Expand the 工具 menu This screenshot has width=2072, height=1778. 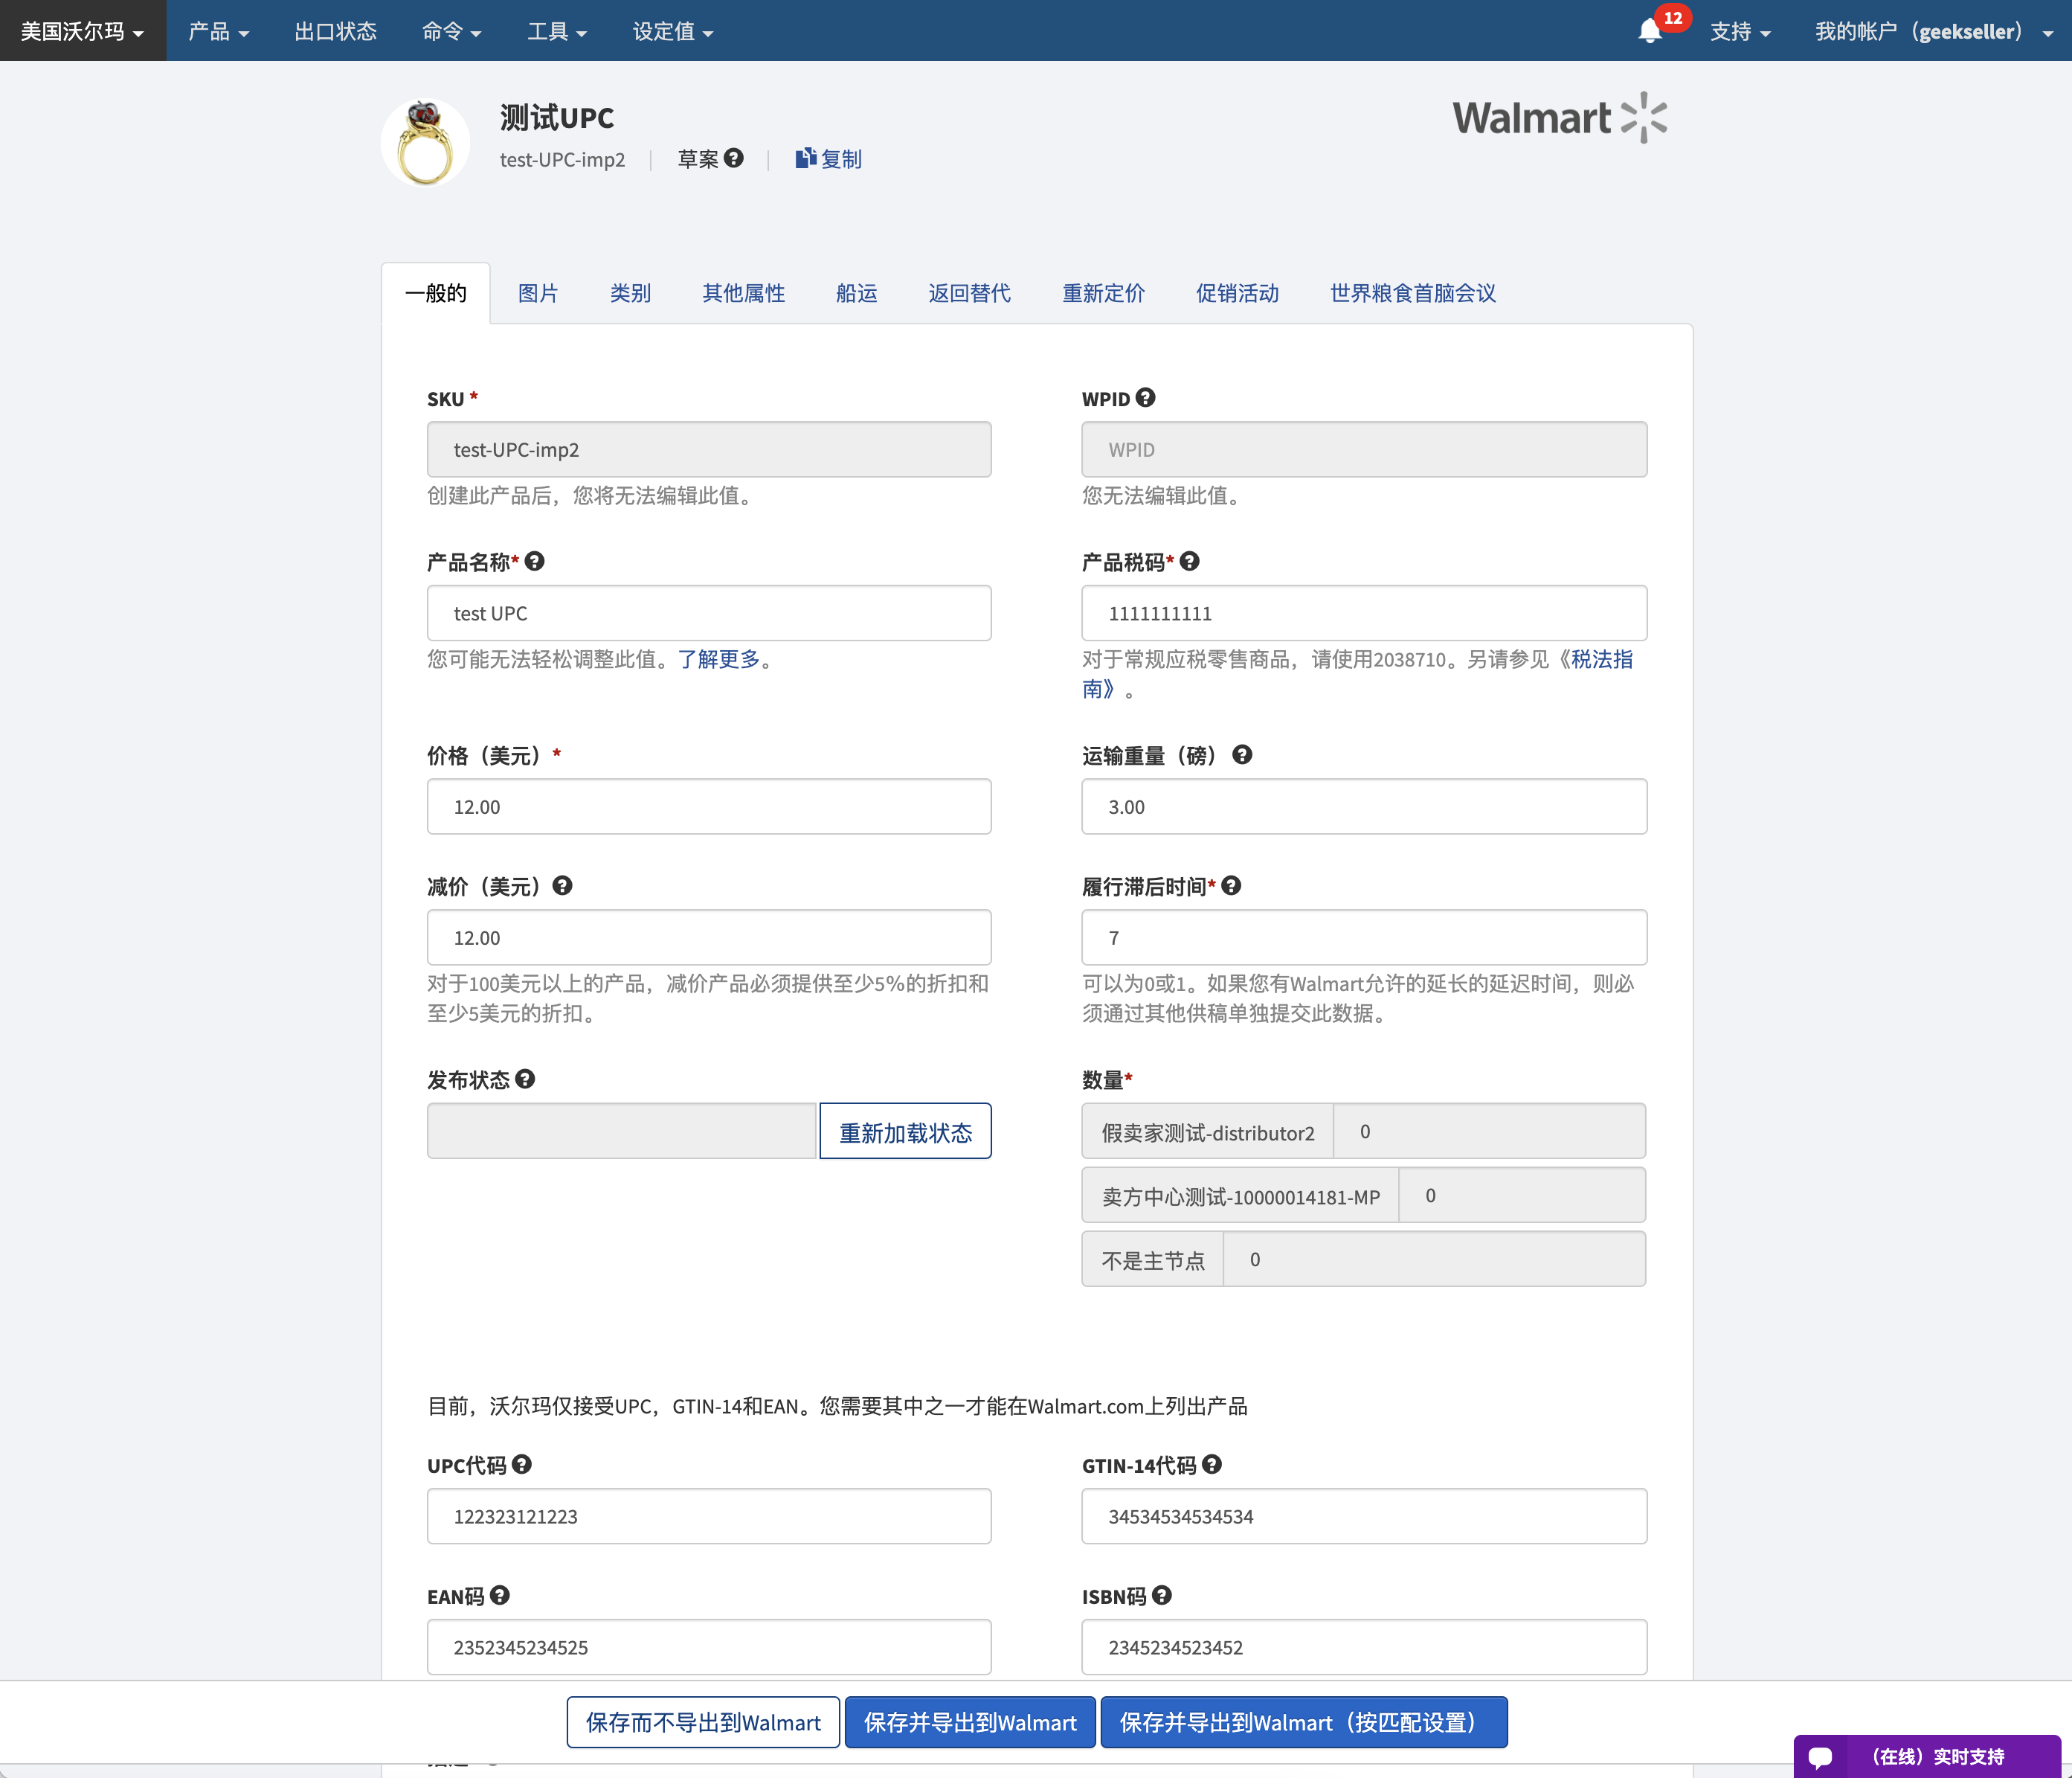pyautogui.click(x=557, y=31)
